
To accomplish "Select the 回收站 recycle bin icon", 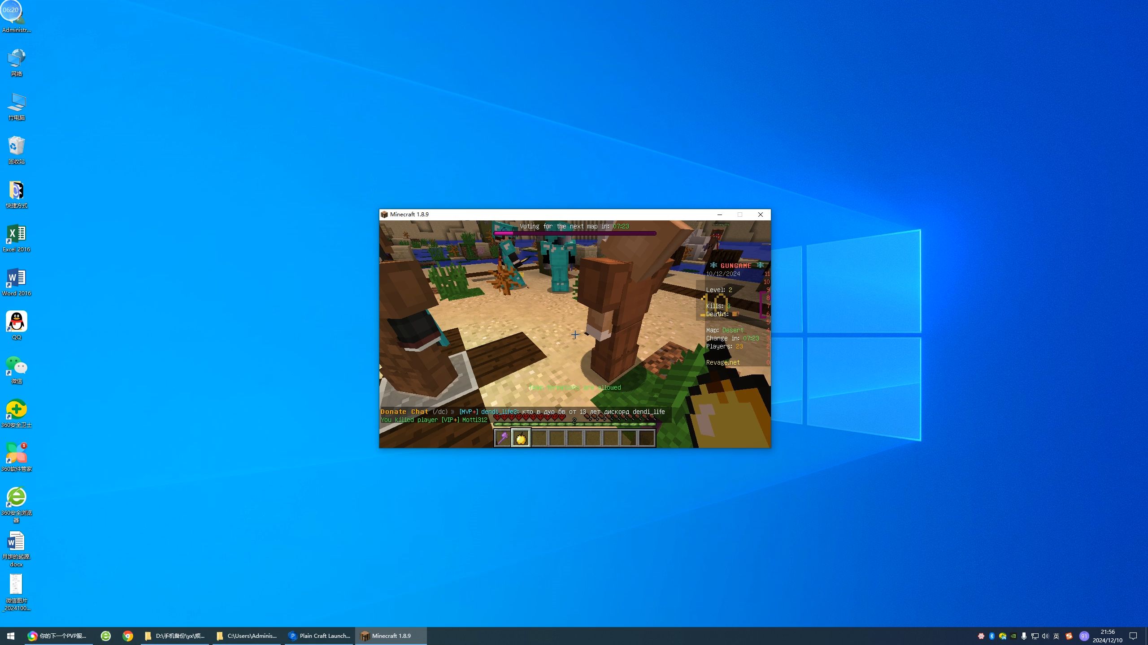I will point(17,150).
